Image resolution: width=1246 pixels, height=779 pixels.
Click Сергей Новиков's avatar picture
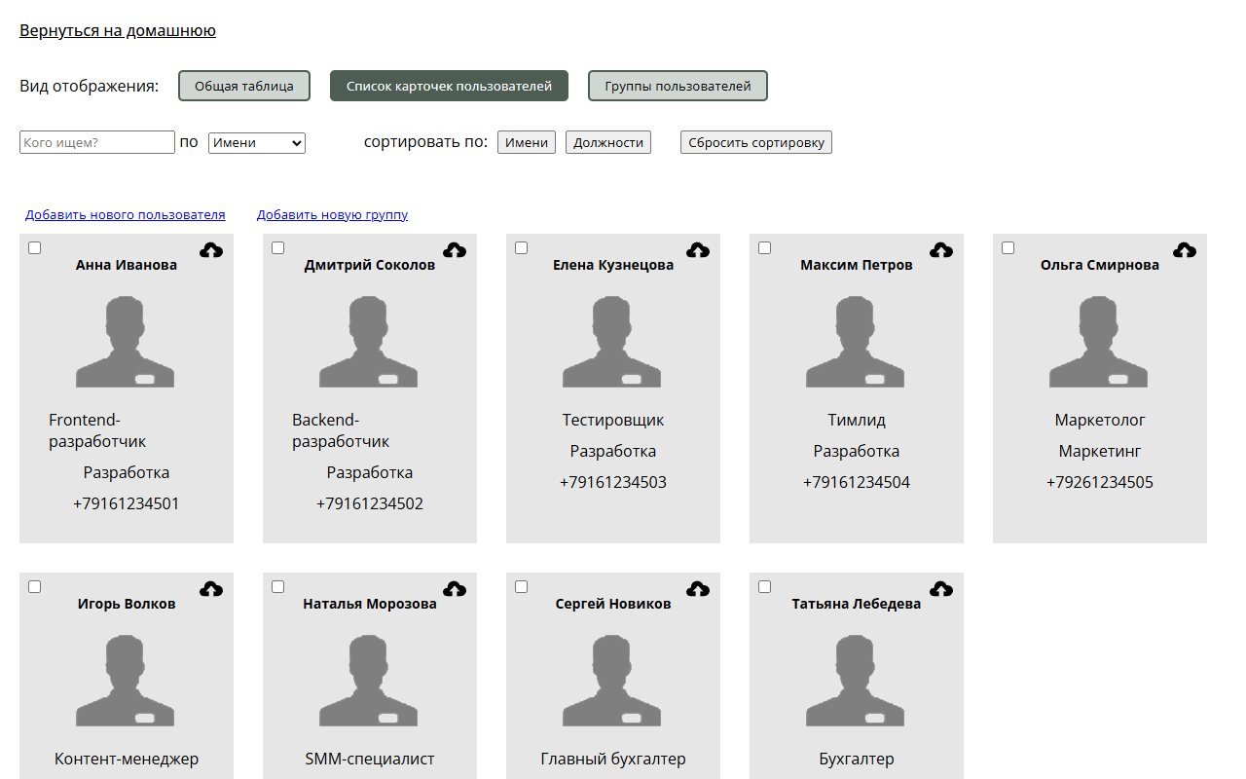(612, 681)
